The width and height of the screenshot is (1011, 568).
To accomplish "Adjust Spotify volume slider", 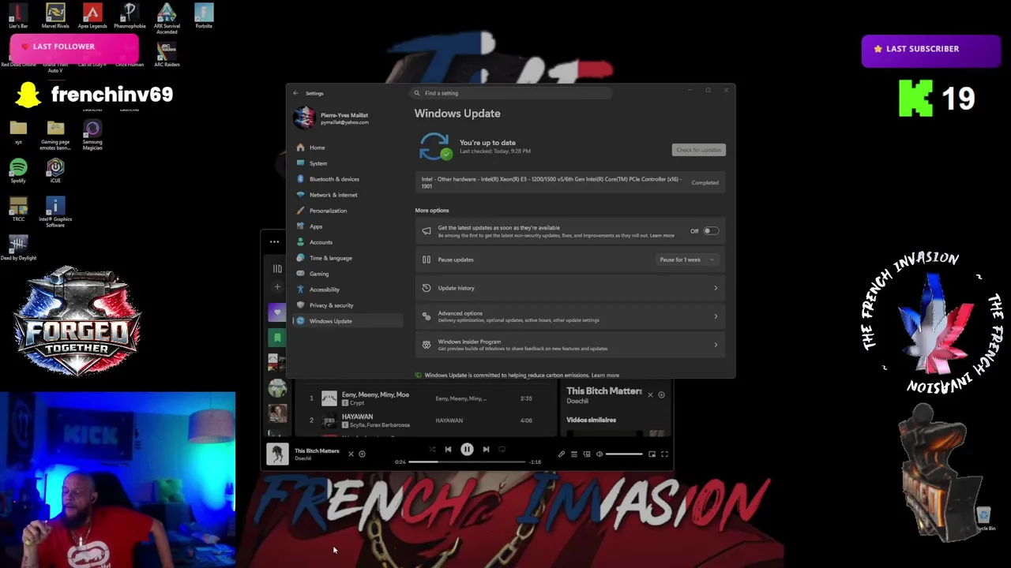I will pyautogui.click(x=625, y=454).
